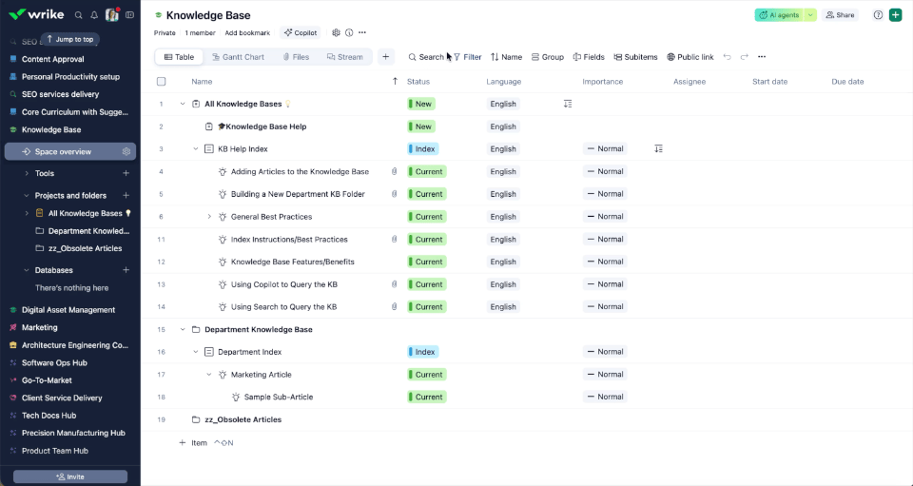Viewport: 913px width, 486px height.
Task: Collapse the sidebar panel icon
Action: point(130,15)
